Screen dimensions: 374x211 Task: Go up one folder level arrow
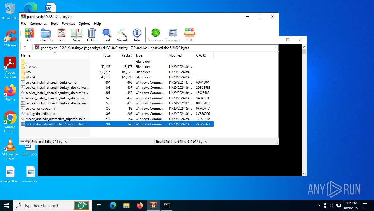[25, 48]
